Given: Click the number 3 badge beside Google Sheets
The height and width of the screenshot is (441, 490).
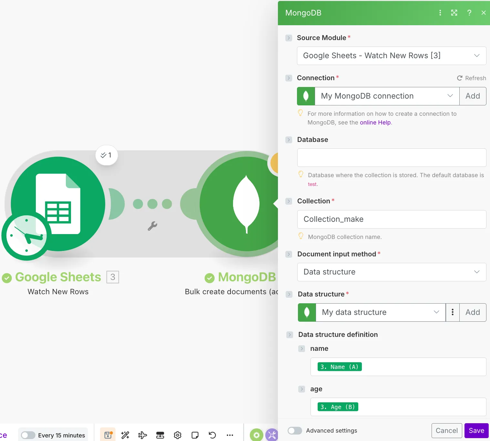Looking at the screenshot, I should 113,277.
